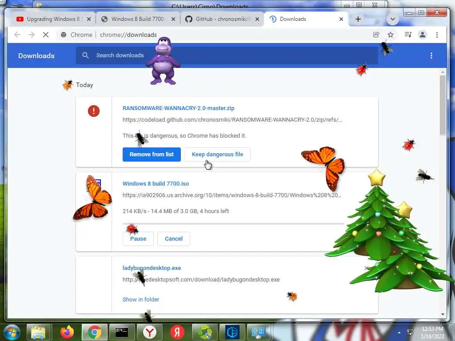
Task: Open the control panel taskbar icon
Action: [x=259, y=332]
